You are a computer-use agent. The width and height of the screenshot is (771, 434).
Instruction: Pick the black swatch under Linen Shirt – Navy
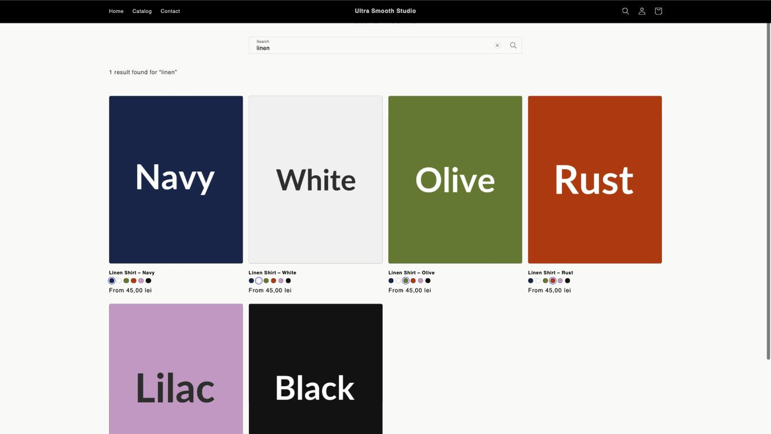pos(148,281)
